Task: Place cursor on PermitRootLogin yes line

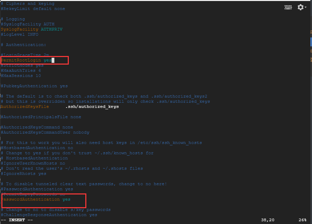Action: pos(26,60)
